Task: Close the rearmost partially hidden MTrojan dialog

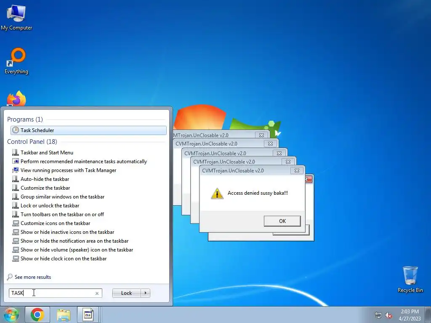Action: (x=261, y=135)
